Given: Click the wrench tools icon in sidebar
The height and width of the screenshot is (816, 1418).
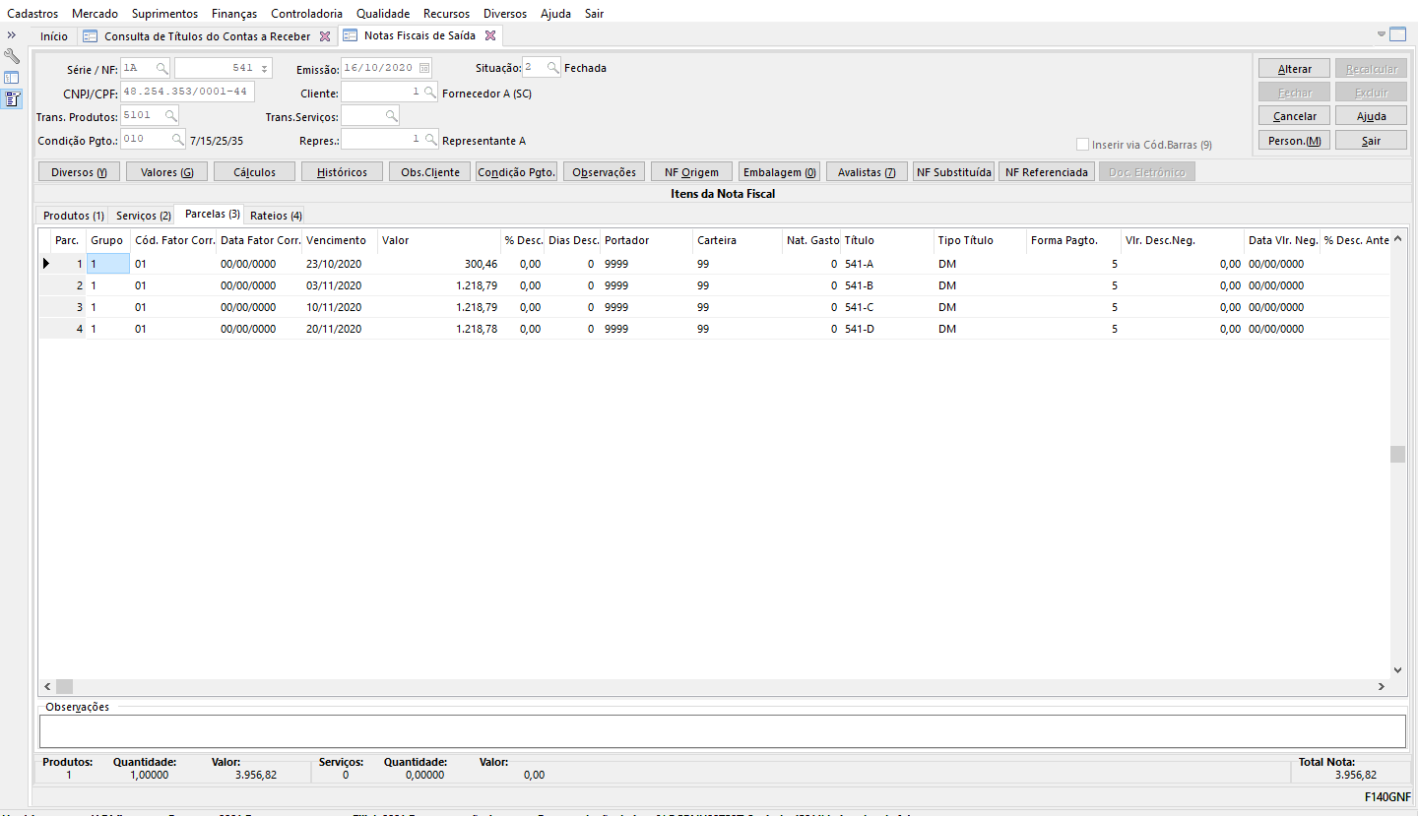Looking at the screenshot, I should (x=12, y=56).
